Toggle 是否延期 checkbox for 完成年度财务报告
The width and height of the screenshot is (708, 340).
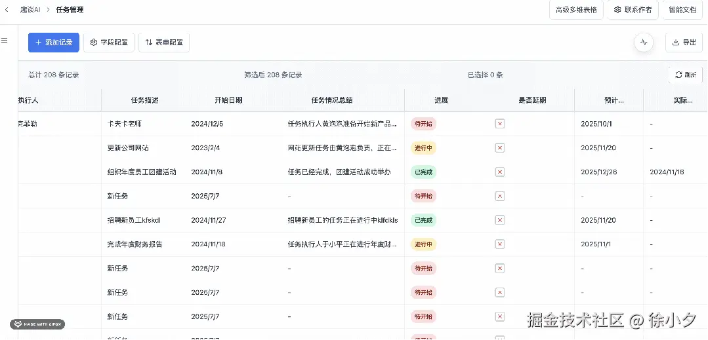click(x=499, y=244)
